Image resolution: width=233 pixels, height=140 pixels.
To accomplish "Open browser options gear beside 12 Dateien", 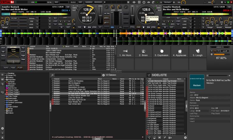I will click(103, 75).
